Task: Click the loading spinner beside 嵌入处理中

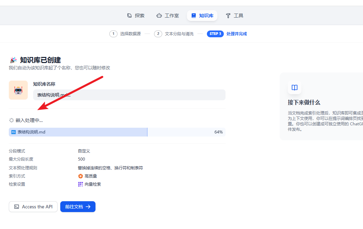Action: coord(12,120)
